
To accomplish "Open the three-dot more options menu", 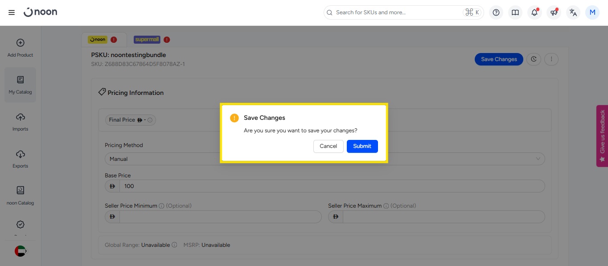I will point(551,59).
